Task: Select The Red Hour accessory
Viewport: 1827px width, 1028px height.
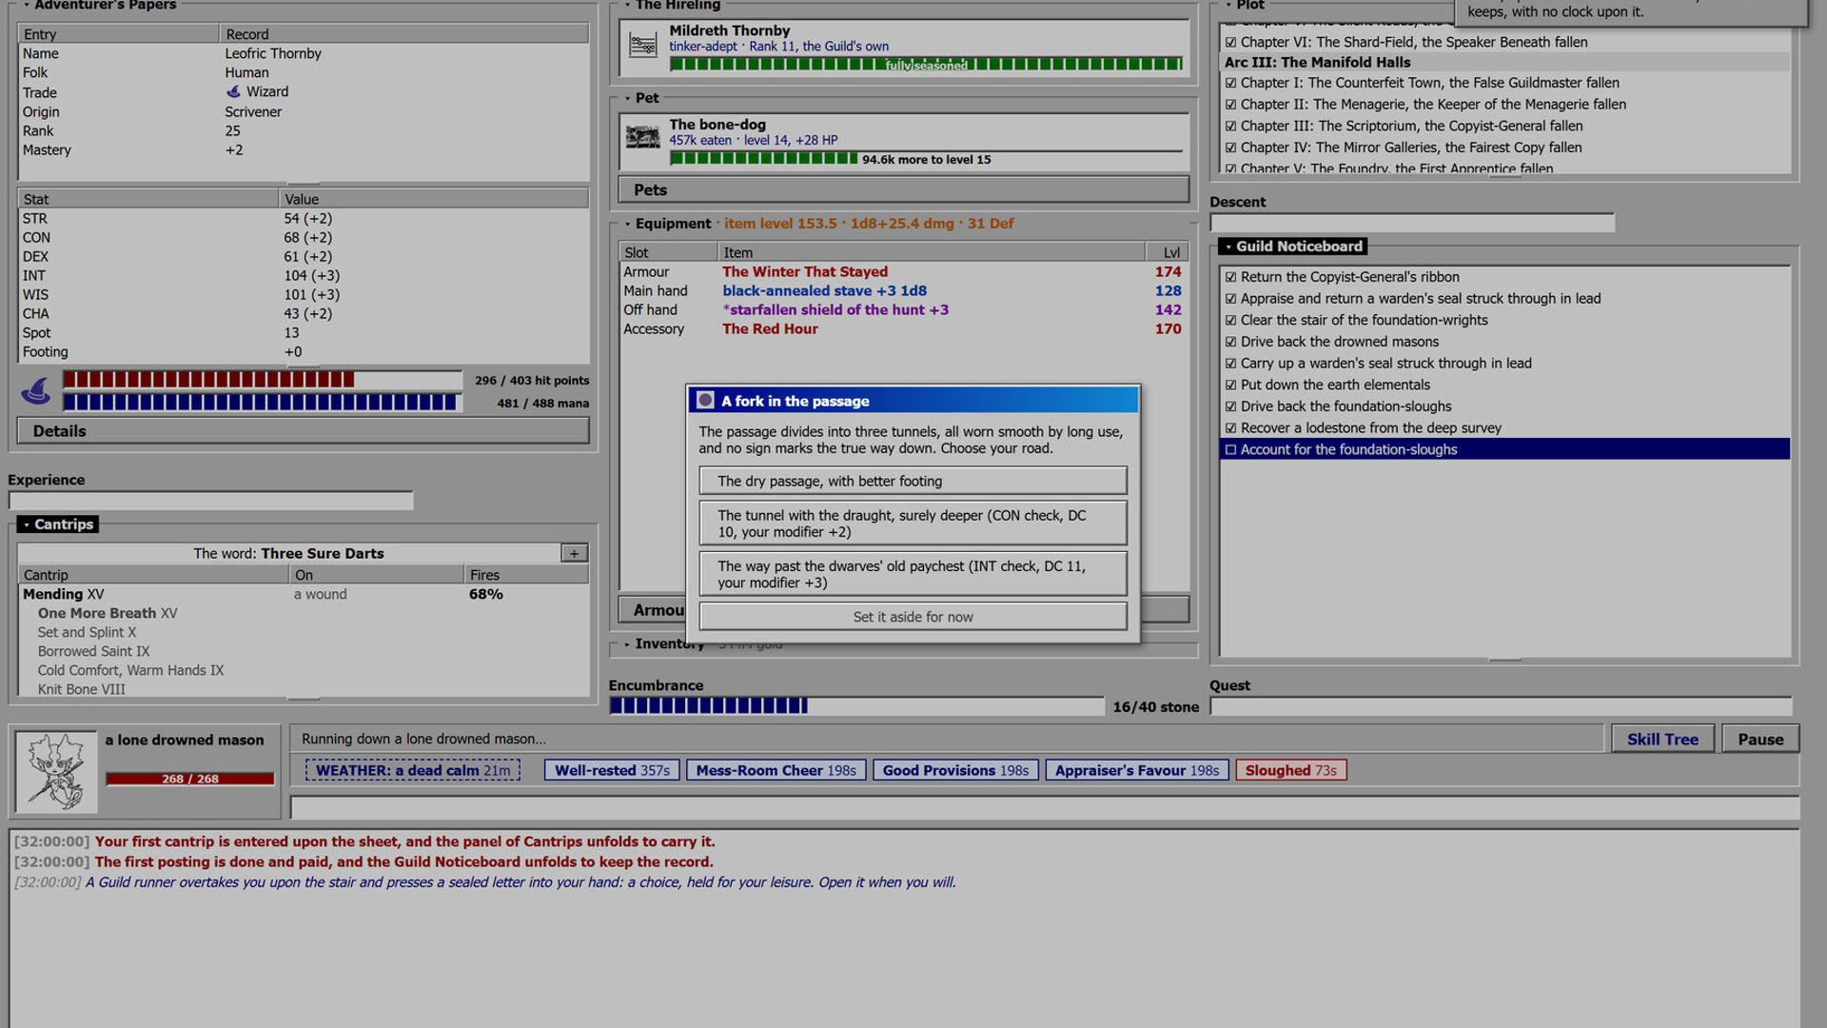Action: pyautogui.click(x=903, y=329)
